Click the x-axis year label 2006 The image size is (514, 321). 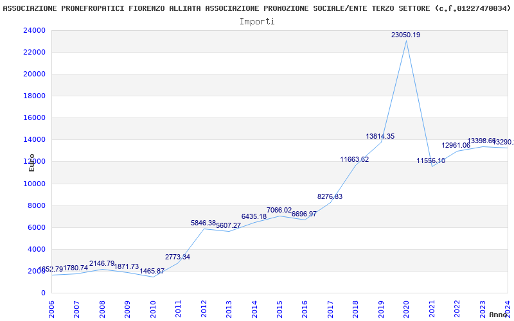tap(51, 309)
